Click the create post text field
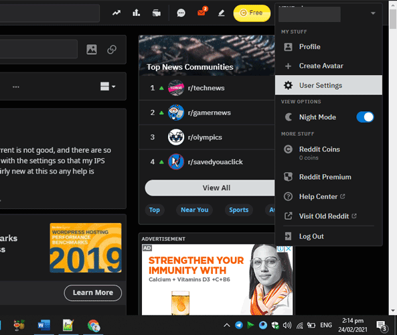 pyautogui.click(x=38, y=49)
